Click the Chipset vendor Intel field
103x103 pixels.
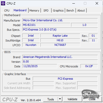(31, 36)
